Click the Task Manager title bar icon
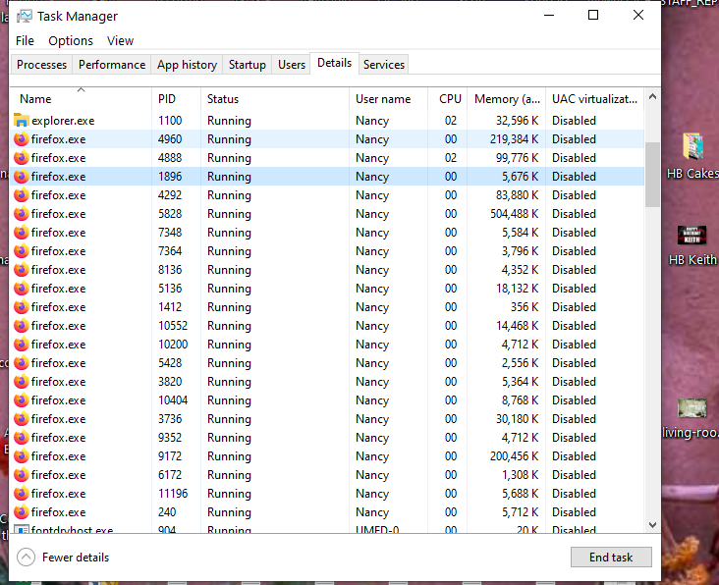Screen dimensions: 719x585 pyautogui.click(x=24, y=16)
